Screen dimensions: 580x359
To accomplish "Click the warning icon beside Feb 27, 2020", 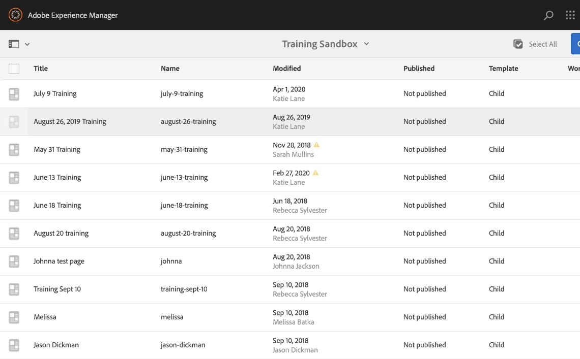I will coord(315,173).
